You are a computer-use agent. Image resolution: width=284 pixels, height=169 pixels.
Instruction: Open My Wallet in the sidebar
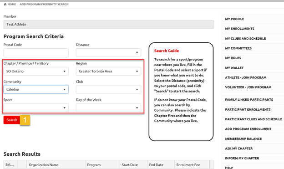234,68
